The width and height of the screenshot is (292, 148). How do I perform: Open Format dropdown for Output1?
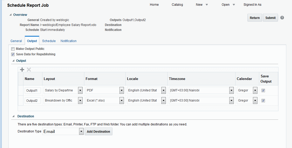(x=122, y=90)
